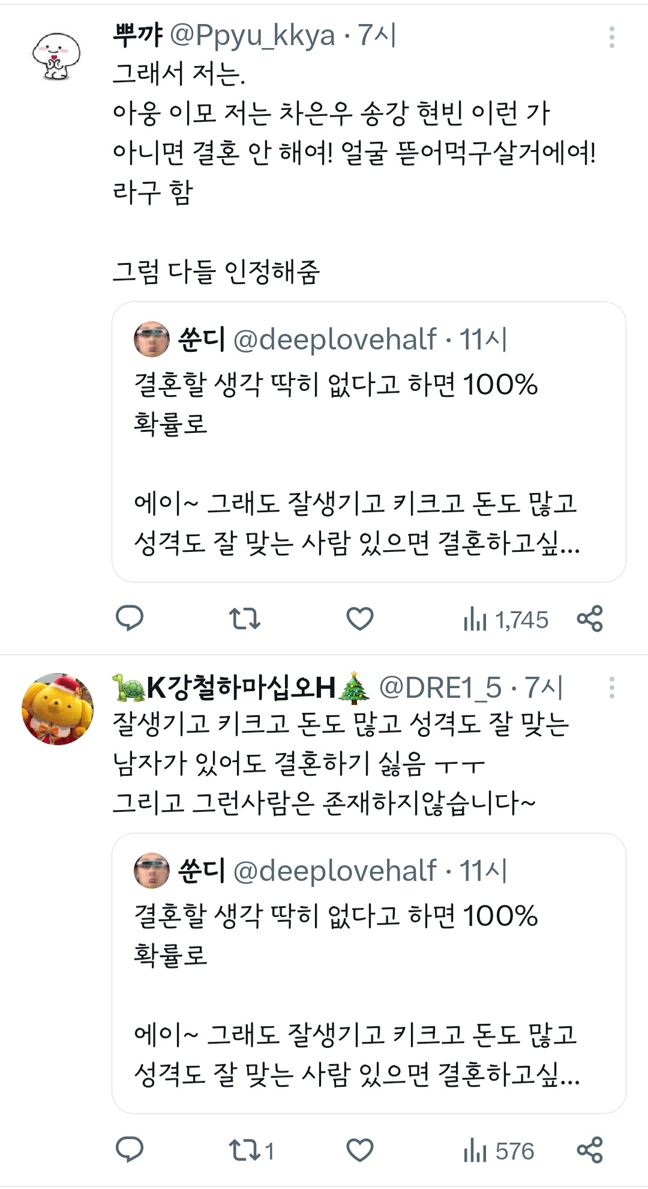
Task: Open 쏜디's avatar in first quoted tweet
Action: click(152, 339)
